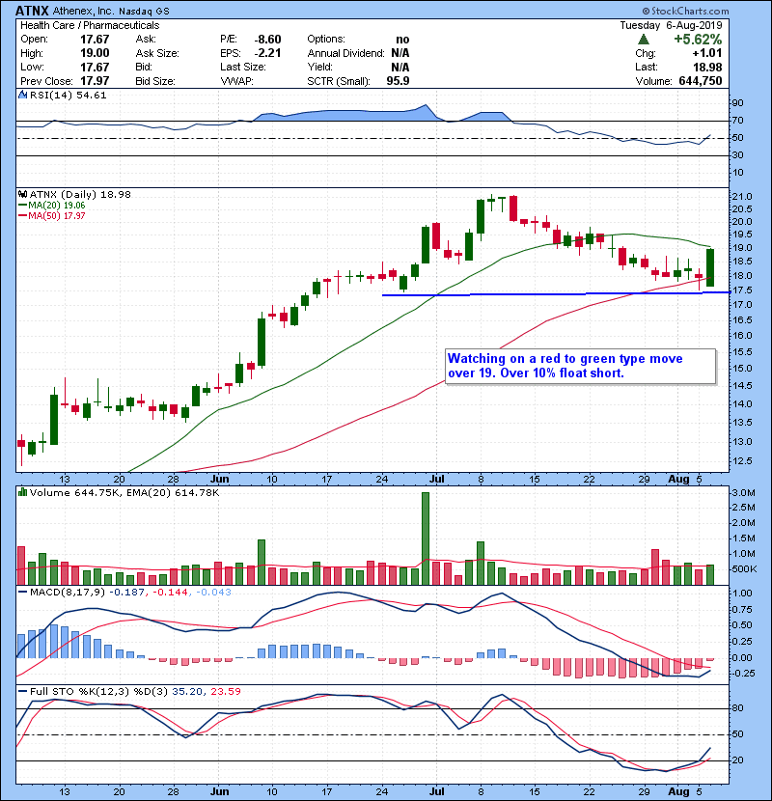Image resolution: width=772 pixels, height=801 pixels.
Task: Click the Last price 18.98 in header
Action: 707,67
